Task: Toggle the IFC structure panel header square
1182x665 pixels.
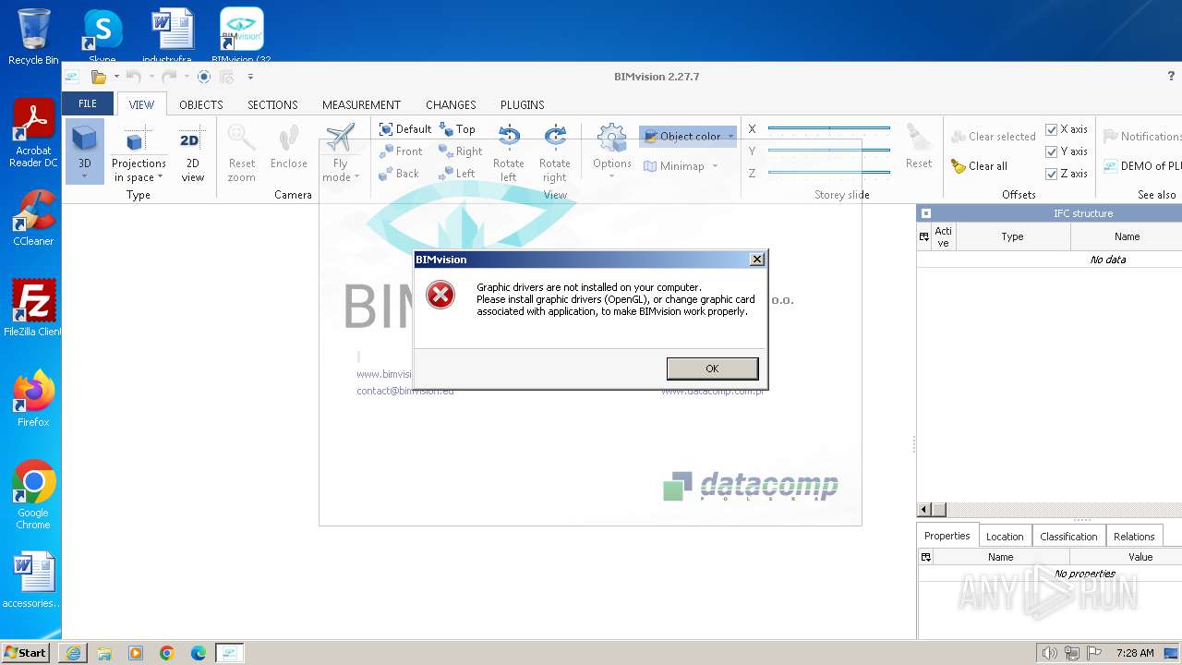Action: (x=926, y=213)
